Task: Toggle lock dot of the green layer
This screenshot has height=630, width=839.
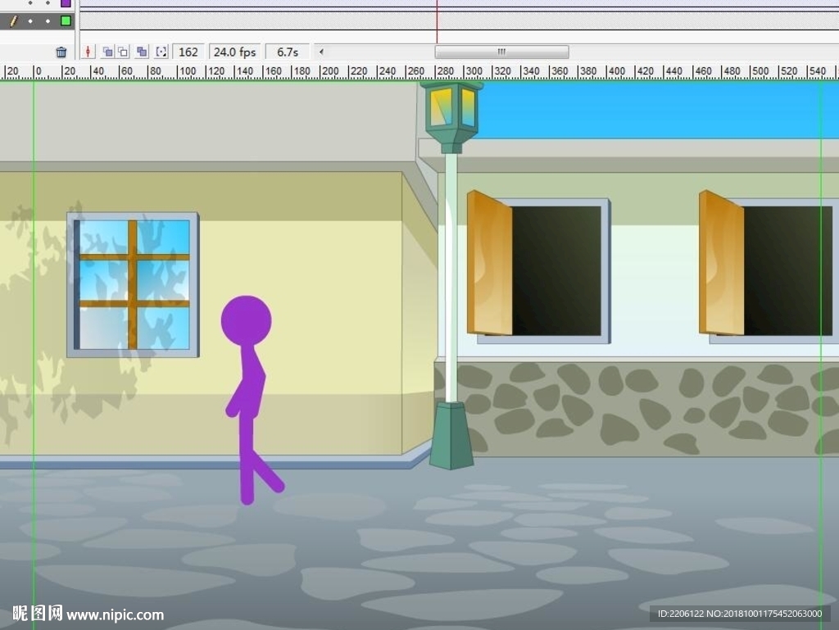Action: [48, 20]
